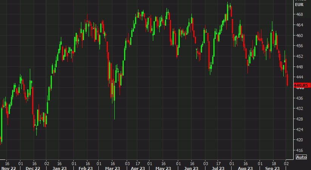Click the 424 price axis label
311x170 pixels.
tap(300, 129)
